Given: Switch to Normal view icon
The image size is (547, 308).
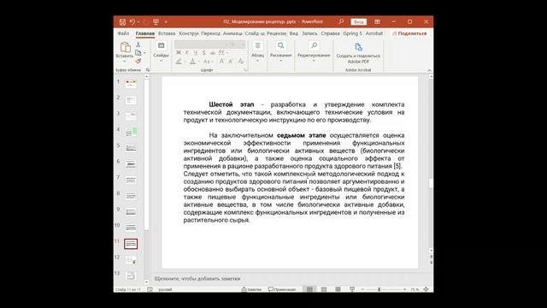Looking at the screenshot, I should point(309,289).
